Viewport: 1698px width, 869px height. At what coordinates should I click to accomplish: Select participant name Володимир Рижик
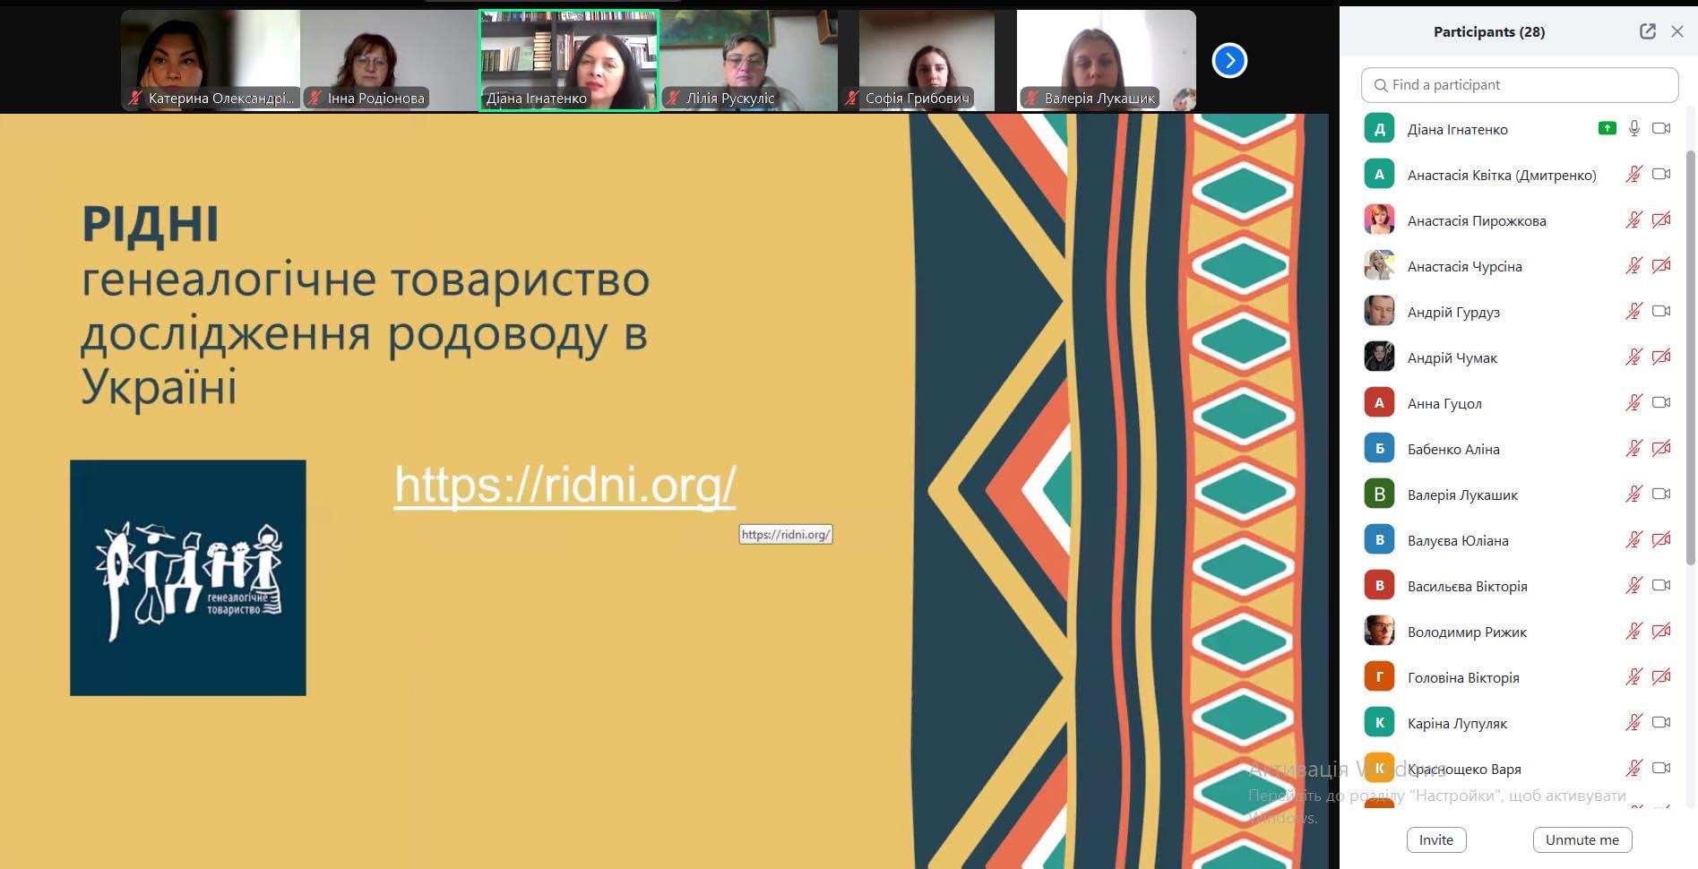1467,632
